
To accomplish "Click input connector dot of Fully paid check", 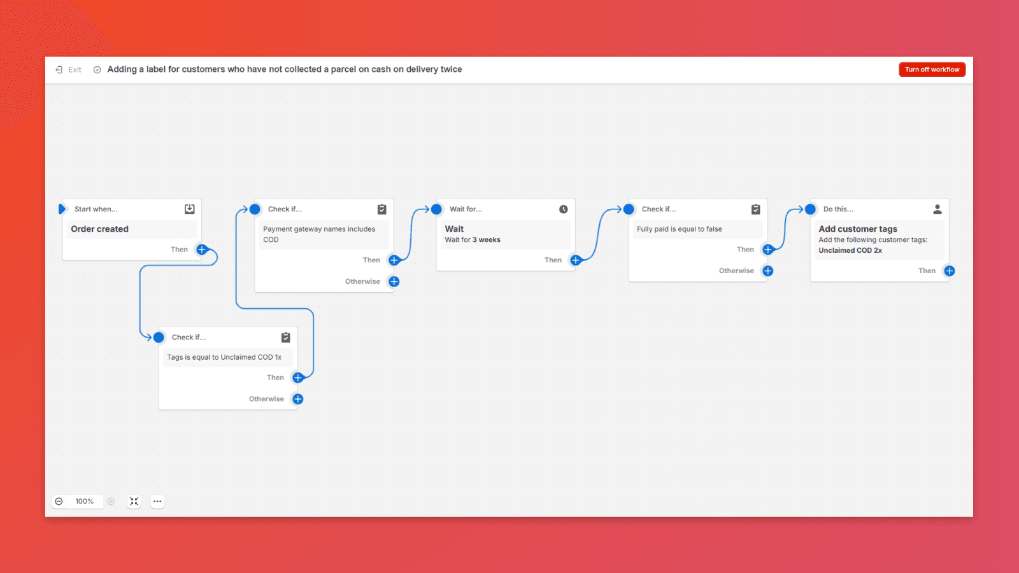I will point(629,209).
